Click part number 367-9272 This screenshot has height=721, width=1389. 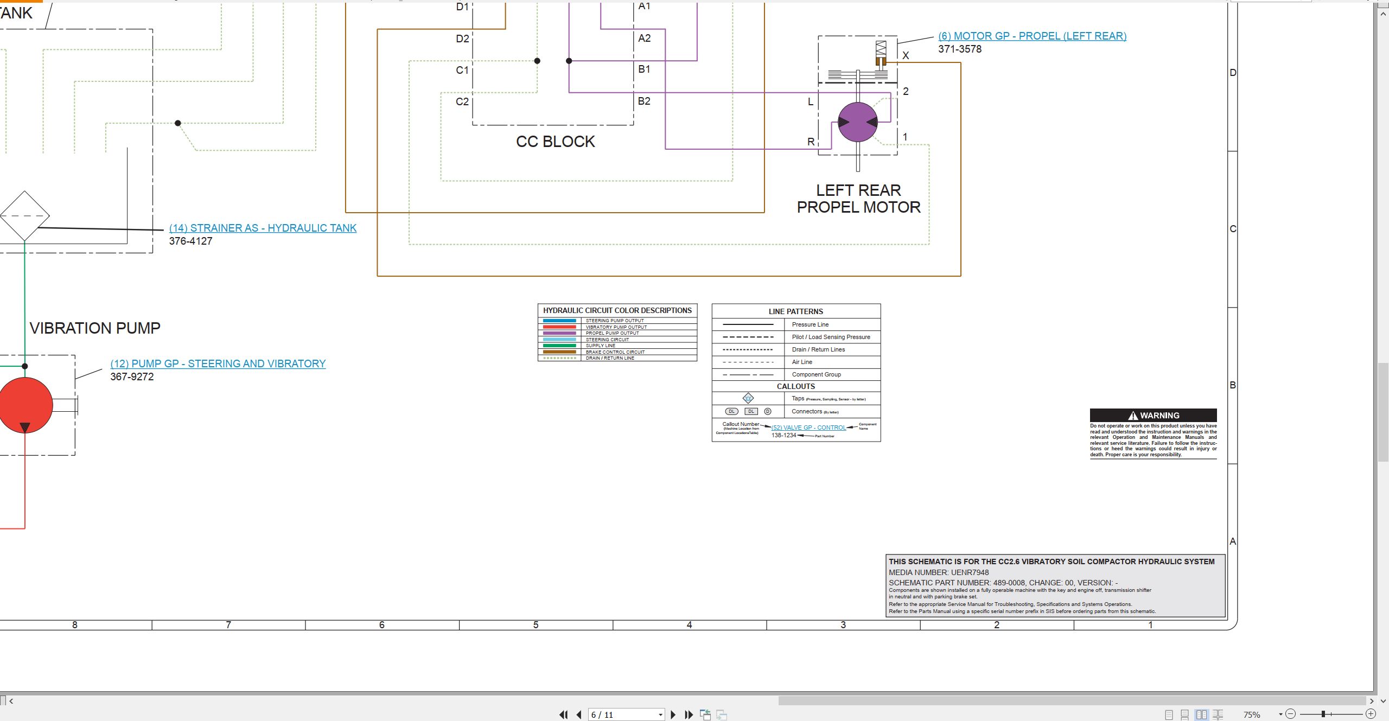point(132,377)
